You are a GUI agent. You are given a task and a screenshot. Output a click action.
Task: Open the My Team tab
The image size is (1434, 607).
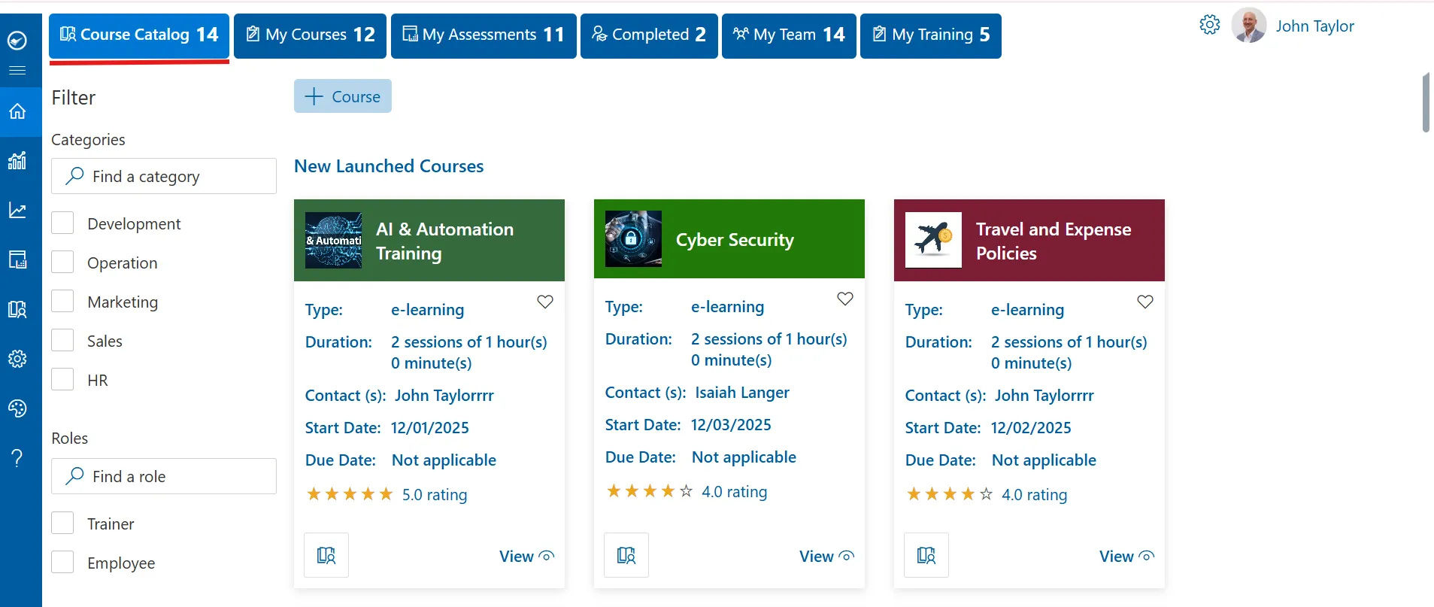[788, 35]
